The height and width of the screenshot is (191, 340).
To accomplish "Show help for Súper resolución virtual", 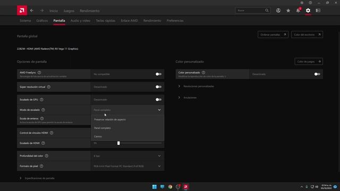I will click(x=48, y=87).
